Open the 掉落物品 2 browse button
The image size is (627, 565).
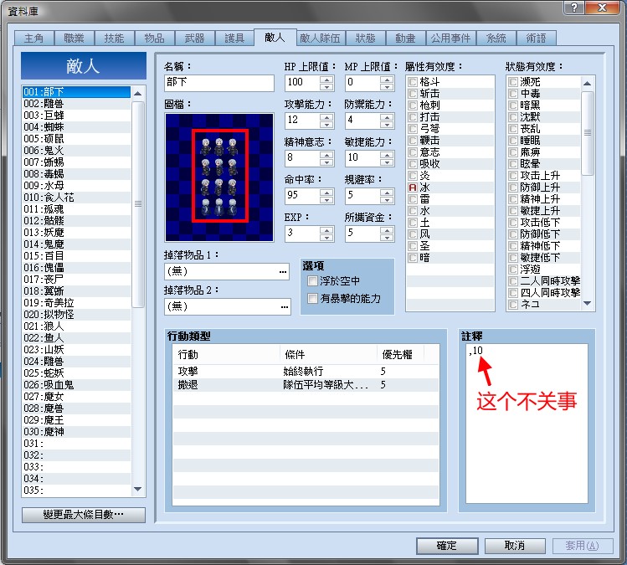click(285, 306)
